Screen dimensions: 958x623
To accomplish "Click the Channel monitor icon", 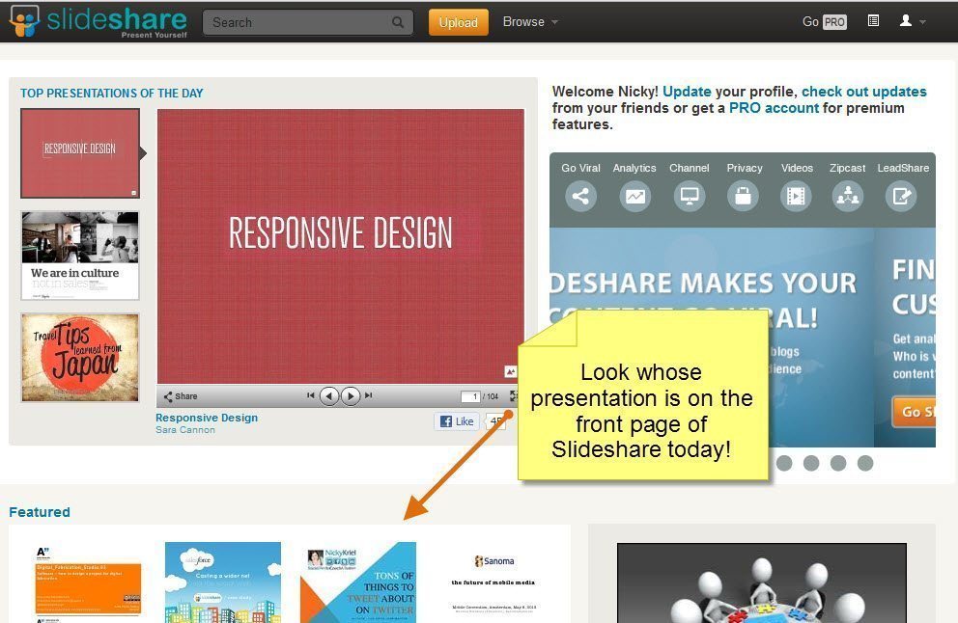I will tap(690, 197).
